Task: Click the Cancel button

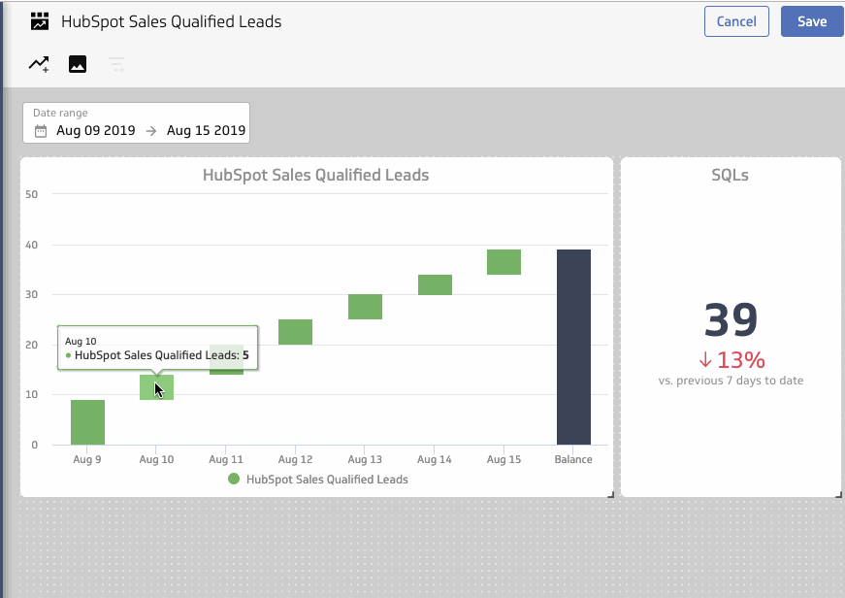Action: [x=736, y=20]
